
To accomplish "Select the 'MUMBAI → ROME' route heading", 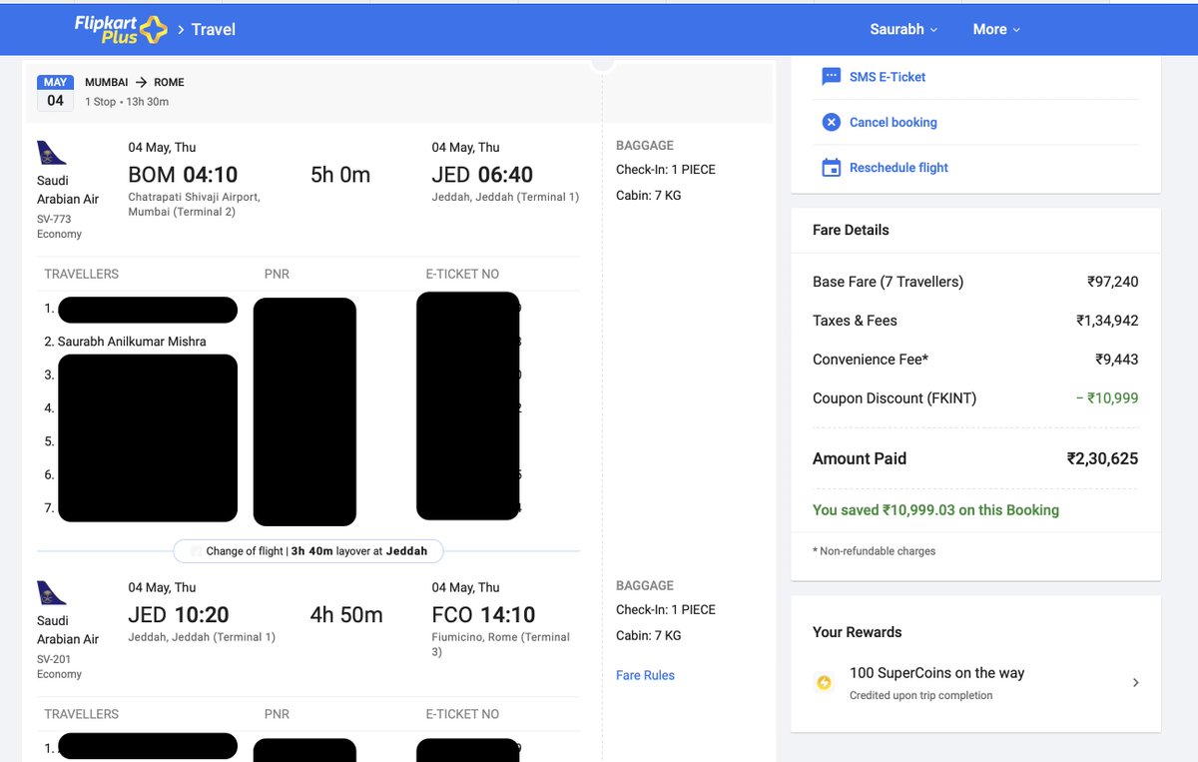I will pos(135,82).
